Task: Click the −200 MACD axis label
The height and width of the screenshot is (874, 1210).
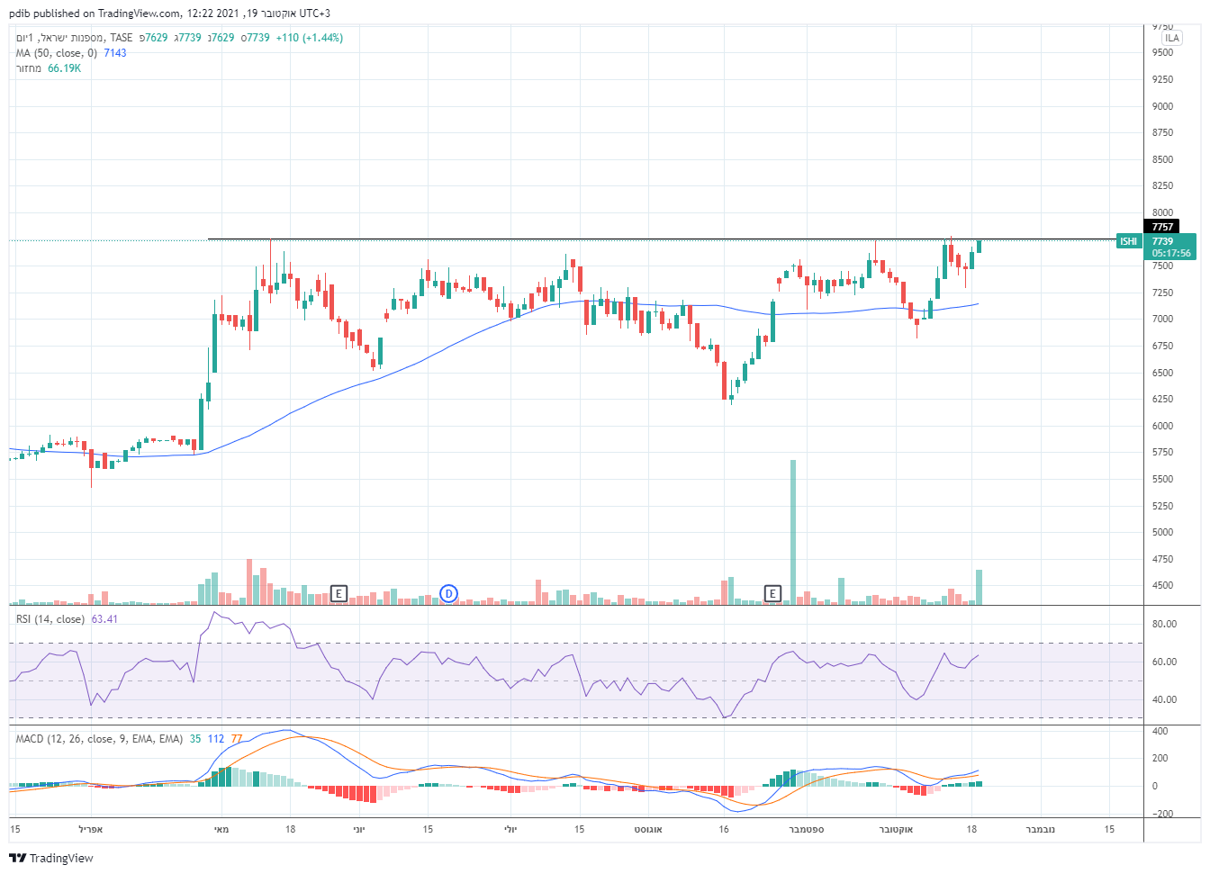Action: pyautogui.click(x=1163, y=814)
